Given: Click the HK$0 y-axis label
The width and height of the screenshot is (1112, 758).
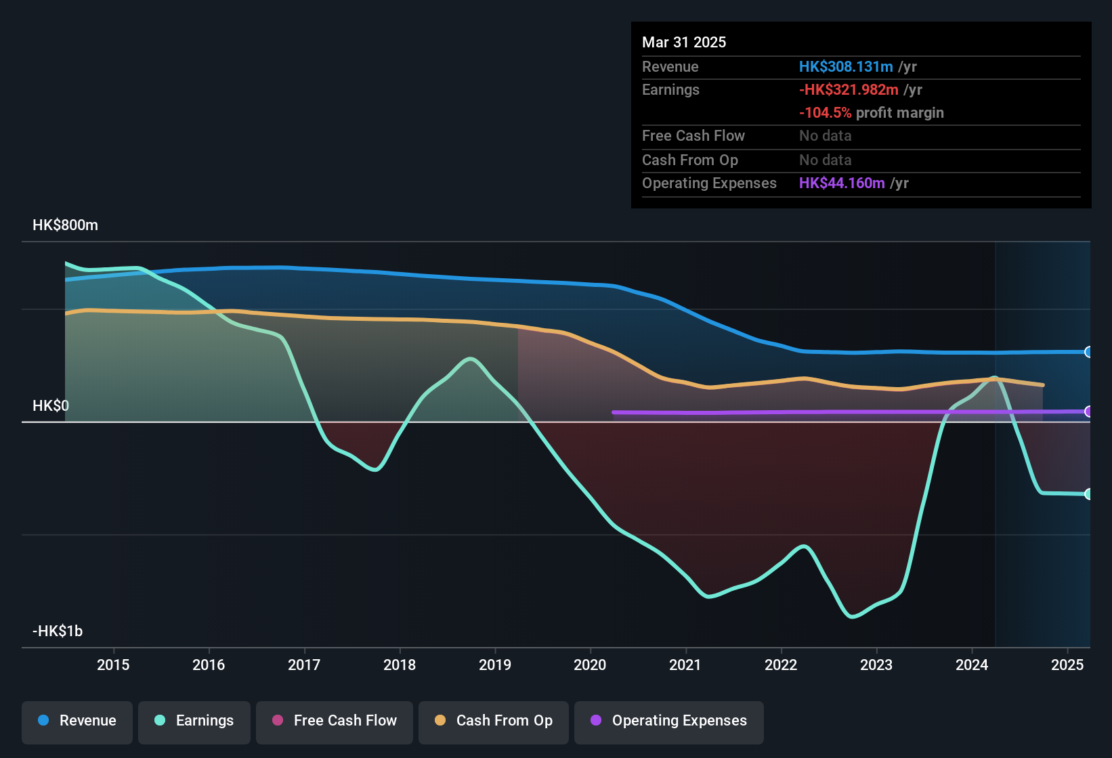Looking at the screenshot, I should [51, 406].
